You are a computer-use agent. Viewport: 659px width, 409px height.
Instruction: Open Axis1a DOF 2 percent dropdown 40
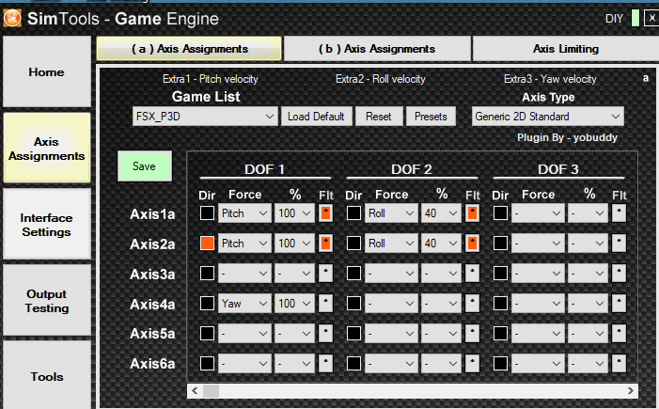click(x=441, y=213)
